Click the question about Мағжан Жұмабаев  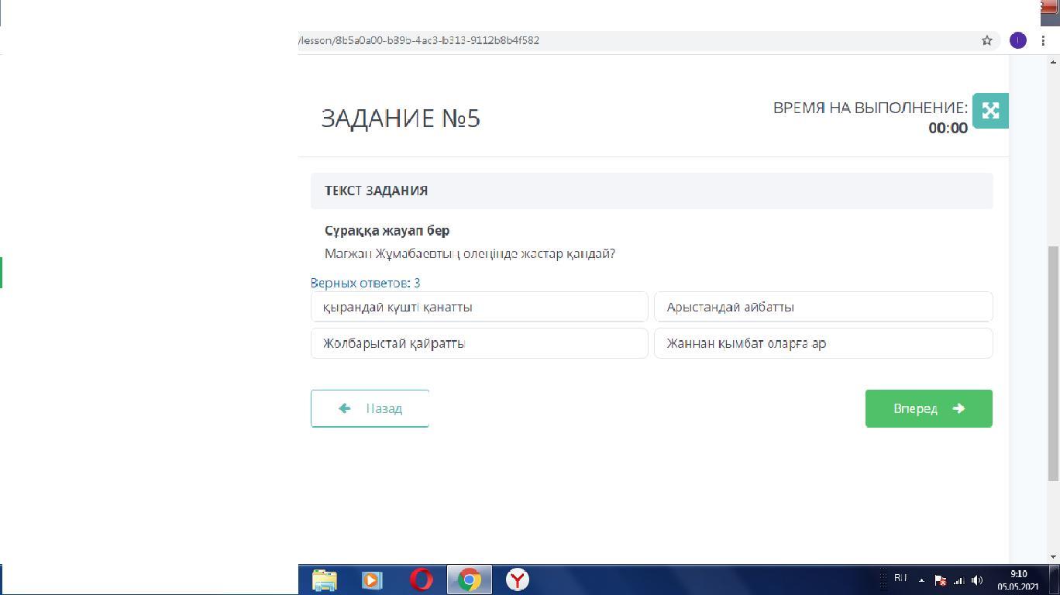tap(470, 254)
